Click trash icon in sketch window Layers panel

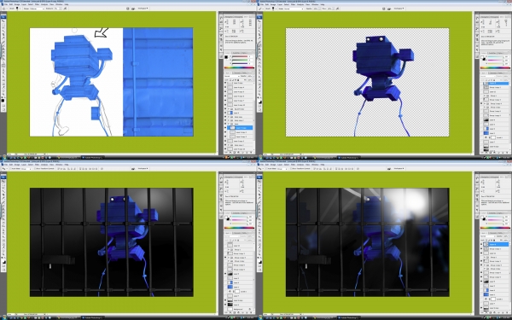[252, 152]
